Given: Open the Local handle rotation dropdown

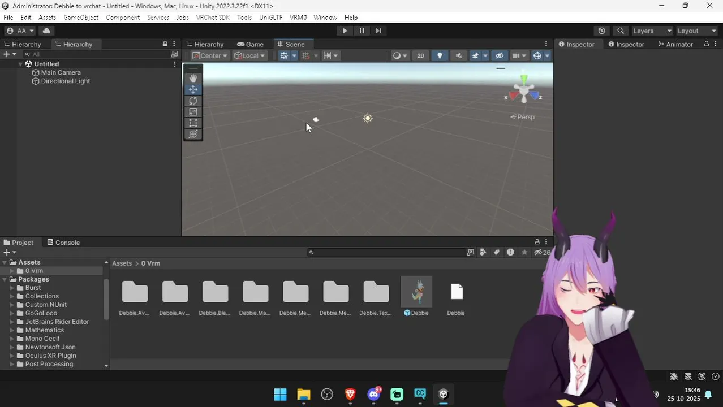Looking at the screenshot, I should coord(250,55).
